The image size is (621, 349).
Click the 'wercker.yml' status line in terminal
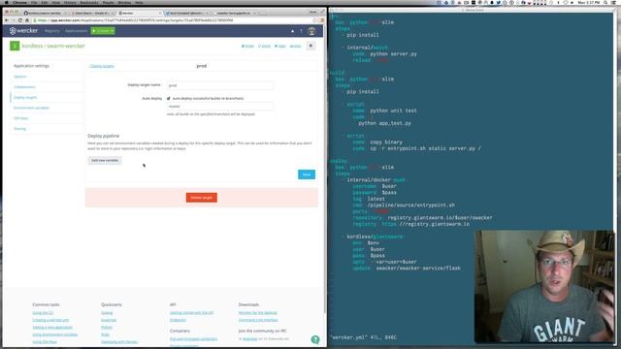[x=363, y=337]
